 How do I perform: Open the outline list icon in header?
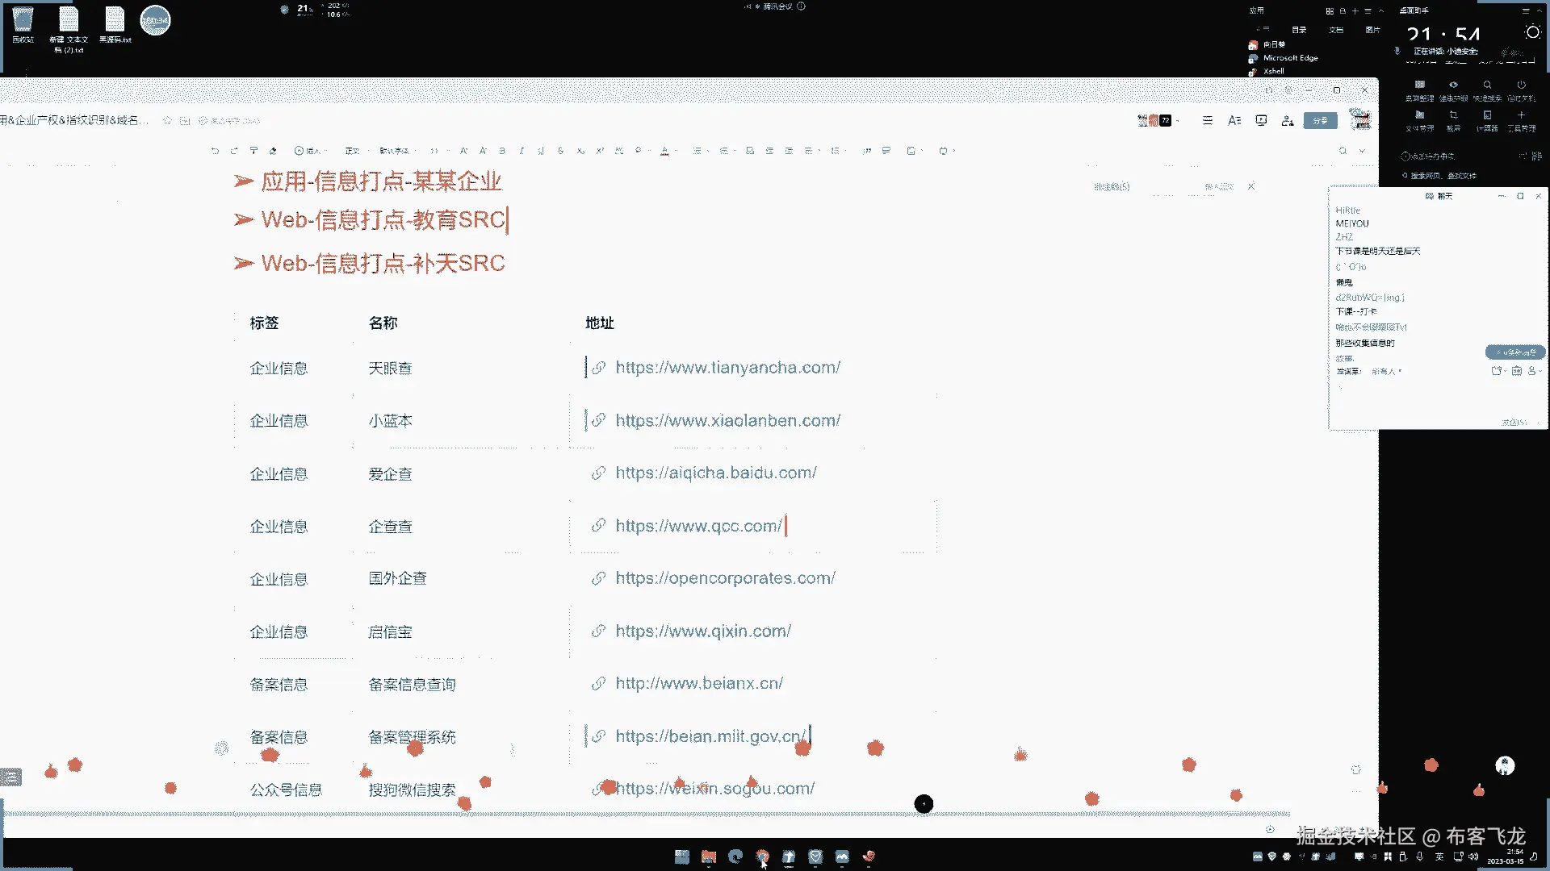pyautogui.click(x=1208, y=121)
